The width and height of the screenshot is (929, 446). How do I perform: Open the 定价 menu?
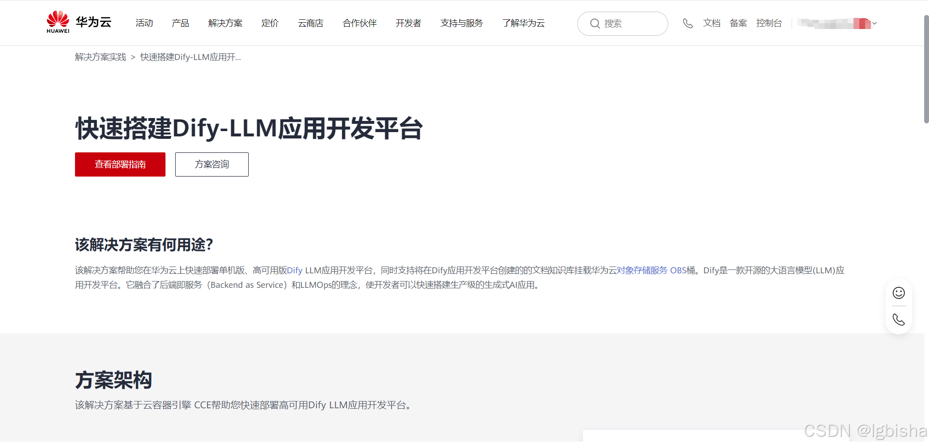pos(270,23)
